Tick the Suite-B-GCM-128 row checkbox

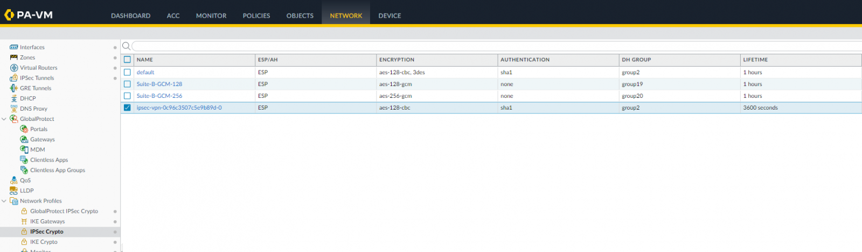(x=127, y=84)
